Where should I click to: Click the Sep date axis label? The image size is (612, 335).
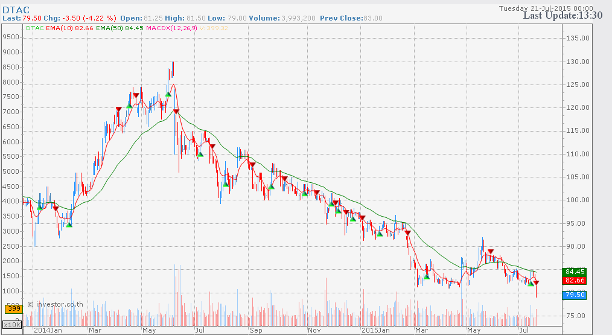pos(256,330)
